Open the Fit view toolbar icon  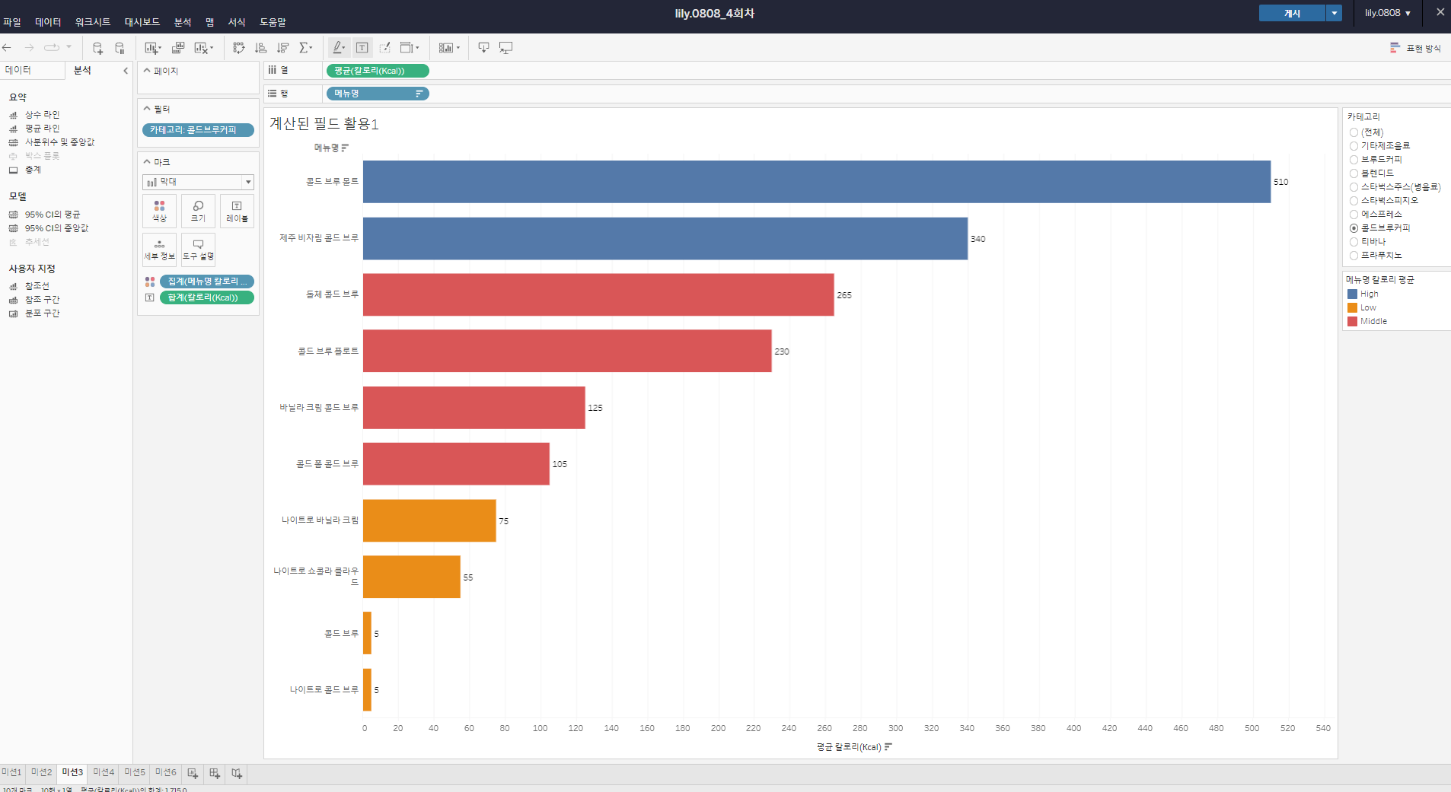coord(410,48)
